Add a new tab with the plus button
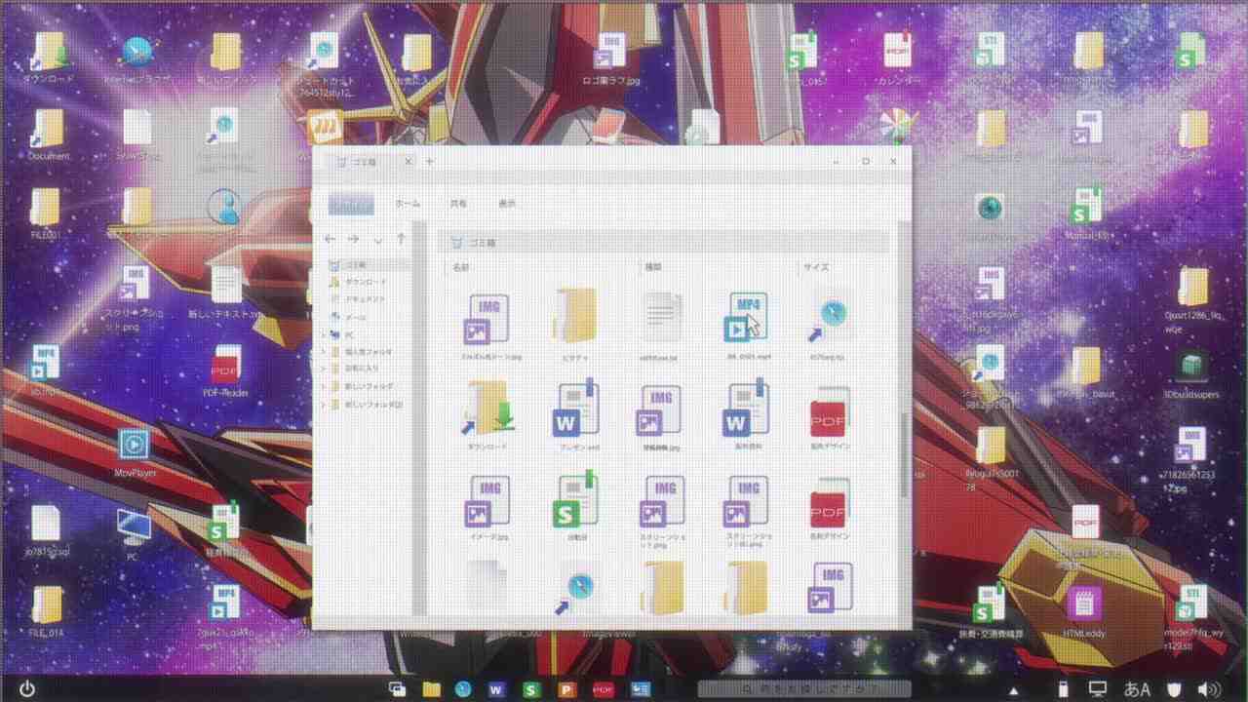The height and width of the screenshot is (702, 1248). pos(429,161)
